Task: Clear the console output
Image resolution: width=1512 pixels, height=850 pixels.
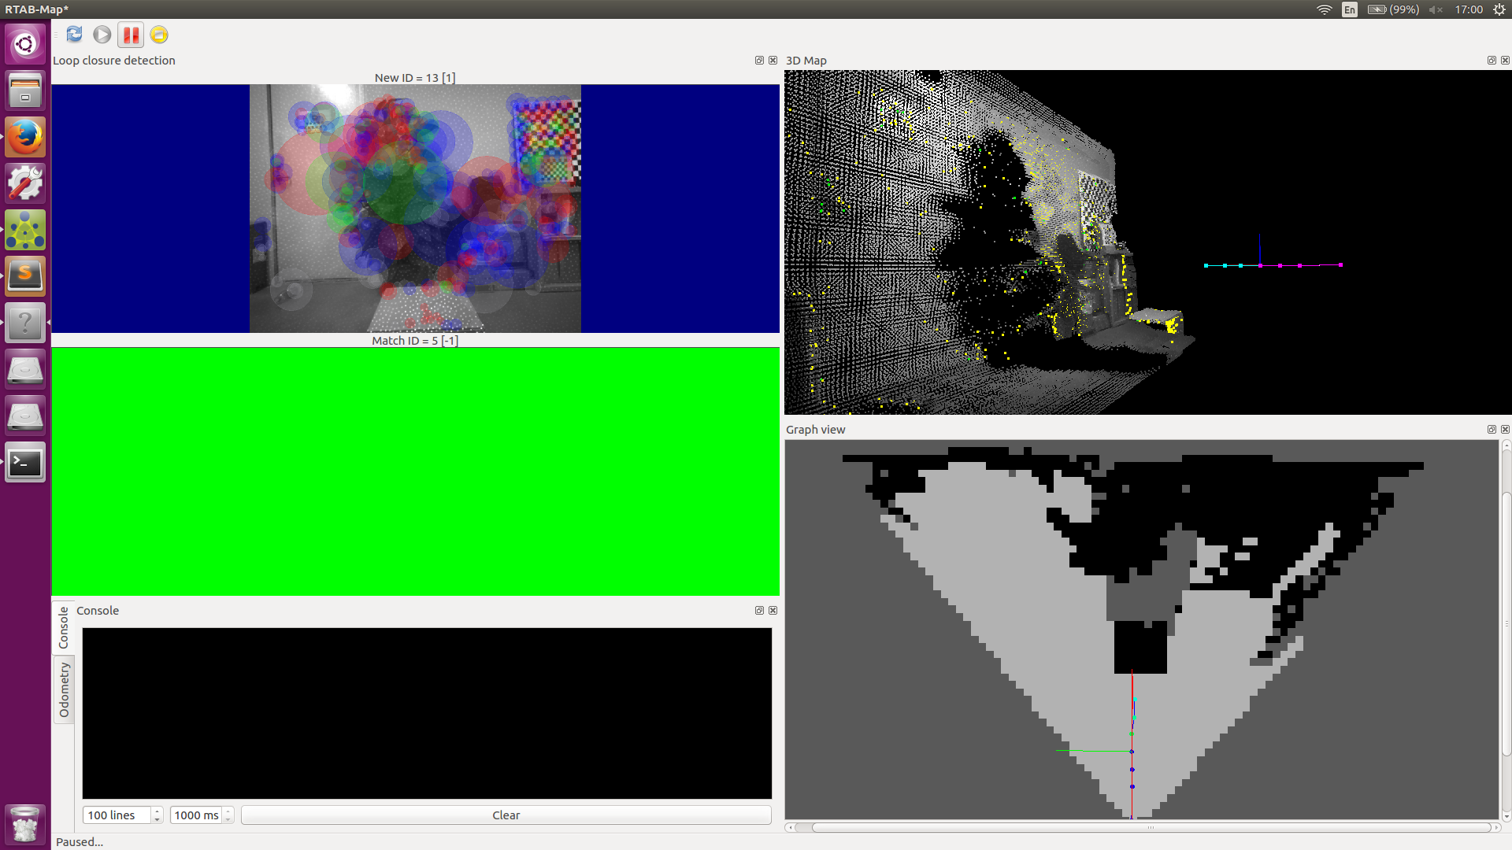Action: tap(506, 815)
